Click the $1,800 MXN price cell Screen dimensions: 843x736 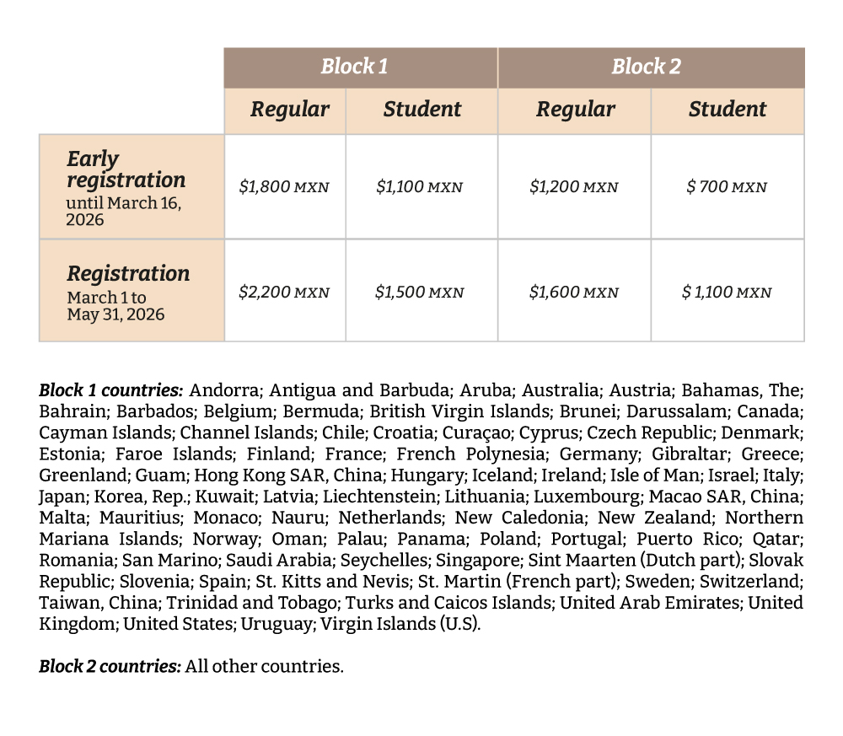pos(284,187)
